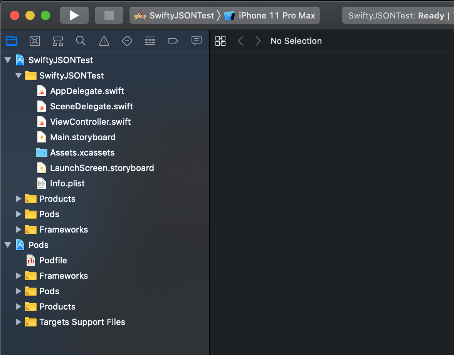Collapse the Pods project root
This screenshot has height=355, width=454.
pyautogui.click(x=8, y=245)
